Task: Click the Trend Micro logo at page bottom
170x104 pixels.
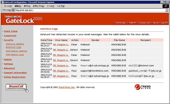Action: click(143, 87)
